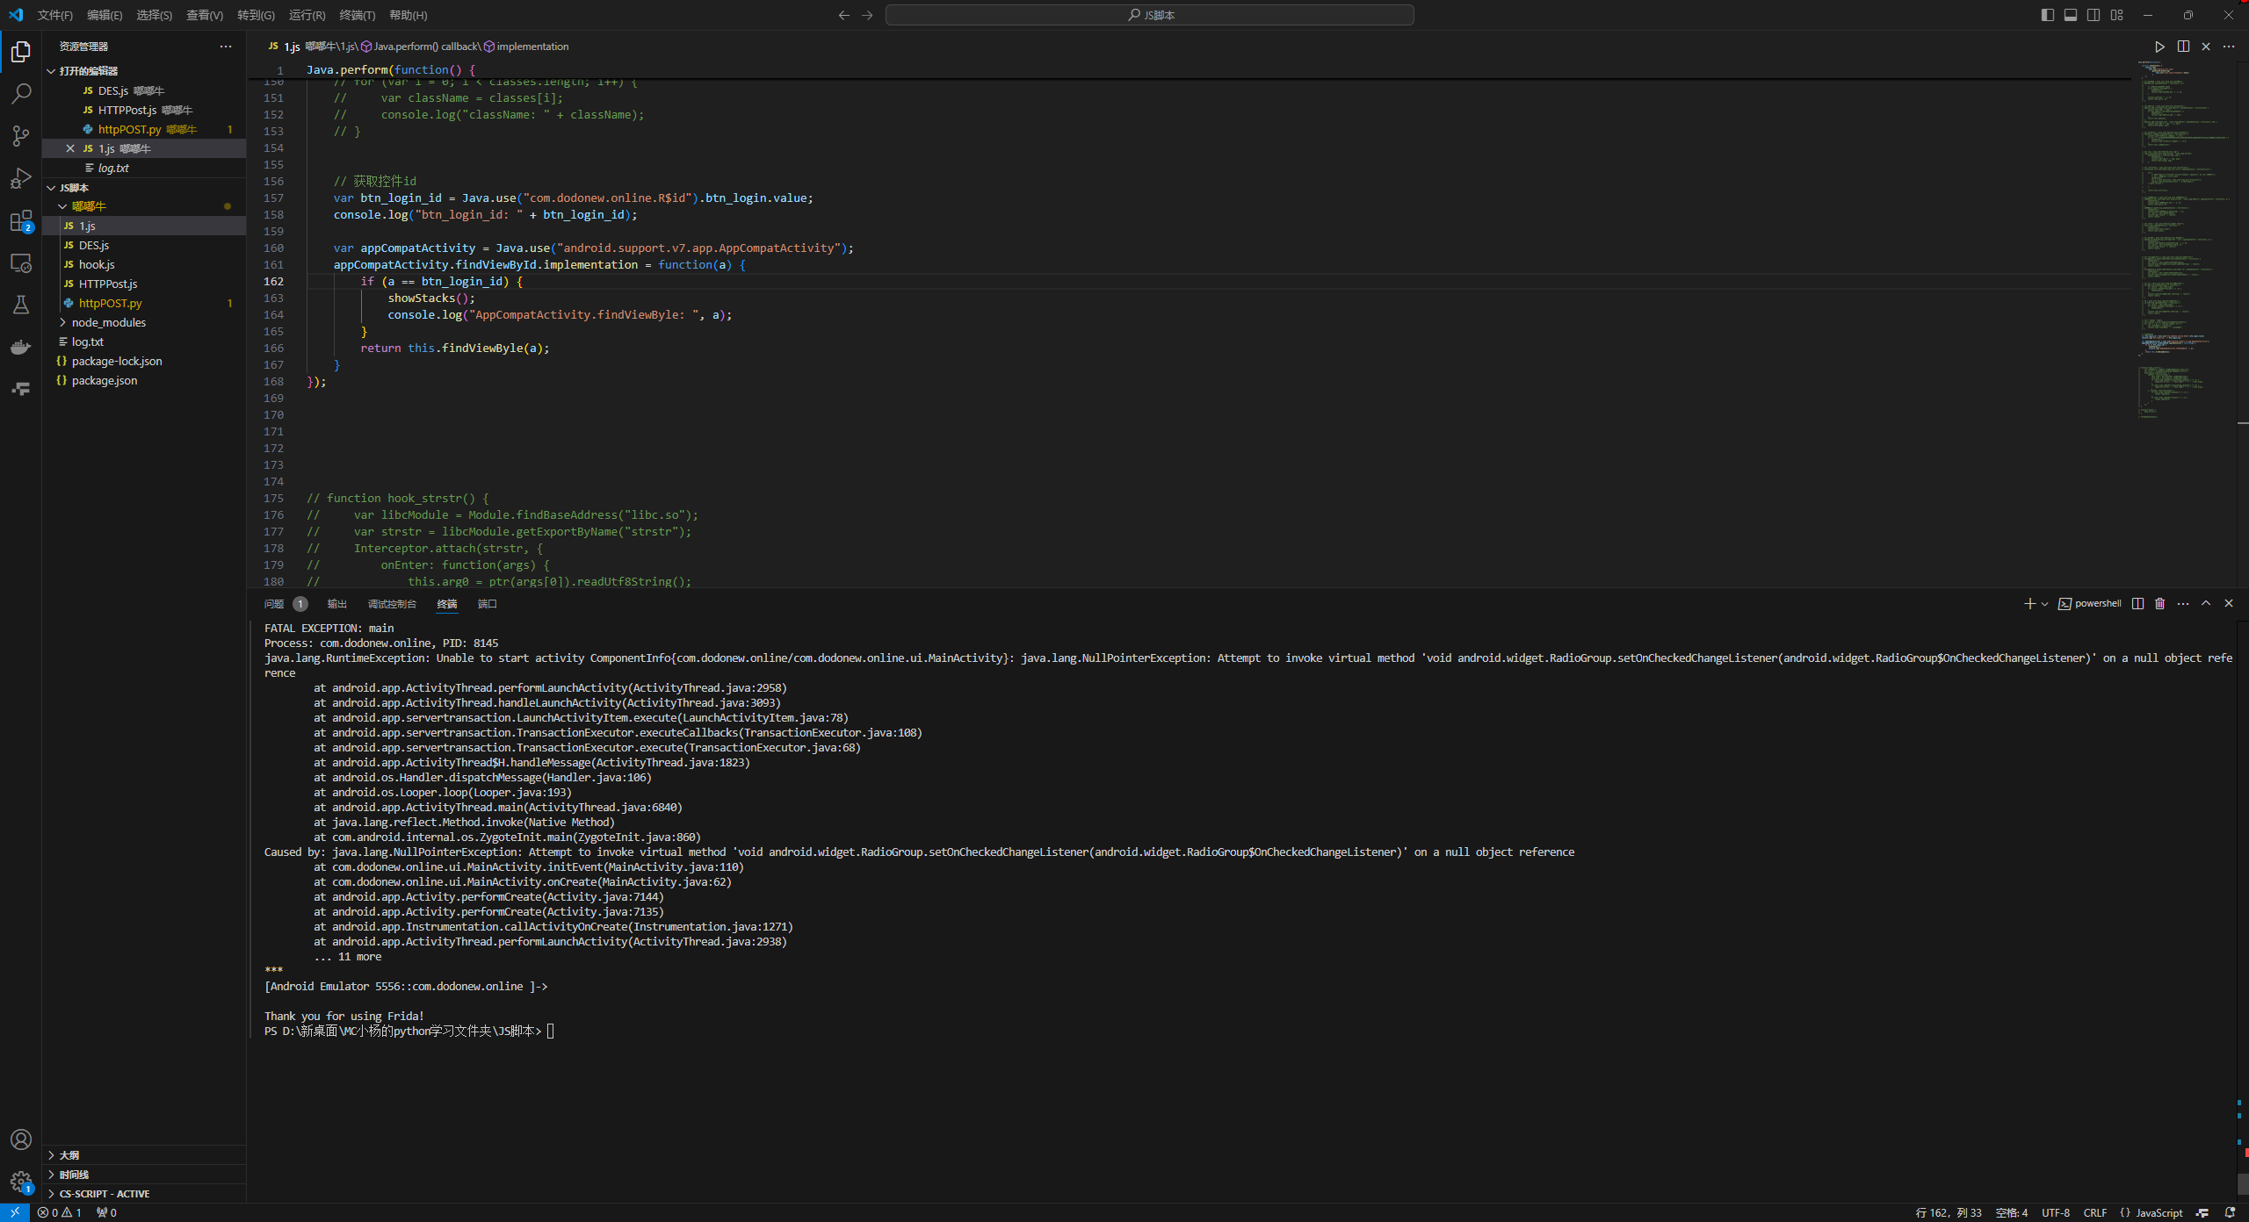Screen dimensions: 2249x1222
Task: Click JavaScript language mode in status bar
Action: tap(2159, 1212)
